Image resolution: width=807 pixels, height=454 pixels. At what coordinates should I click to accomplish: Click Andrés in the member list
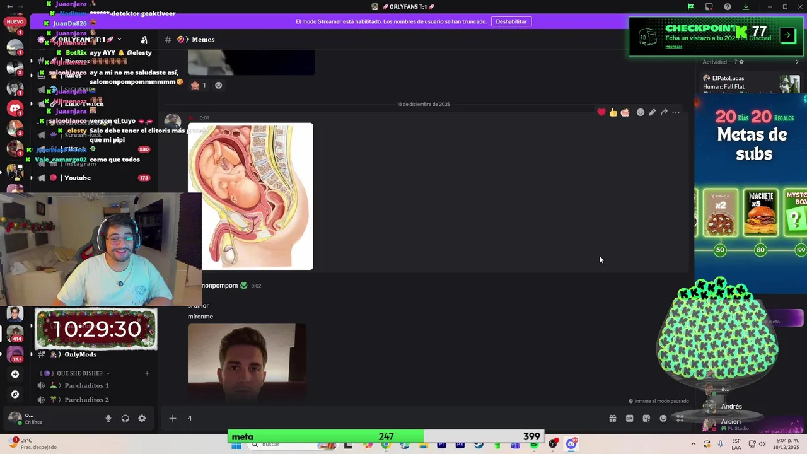[731, 407]
